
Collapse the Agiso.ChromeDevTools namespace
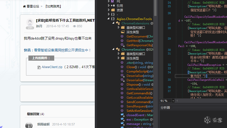(x=108, y=19)
